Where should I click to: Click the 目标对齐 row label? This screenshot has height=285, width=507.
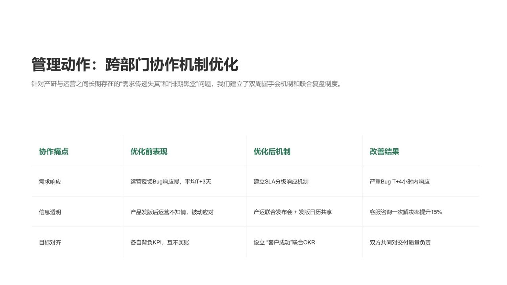tap(50, 243)
